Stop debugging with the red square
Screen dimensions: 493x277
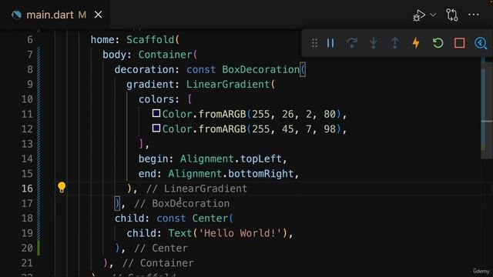point(459,43)
